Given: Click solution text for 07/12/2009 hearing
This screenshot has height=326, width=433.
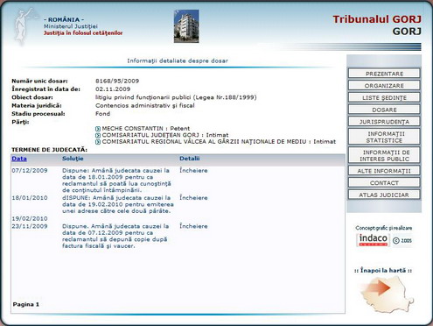Looking at the screenshot, I should pyautogui.click(x=116, y=181).
